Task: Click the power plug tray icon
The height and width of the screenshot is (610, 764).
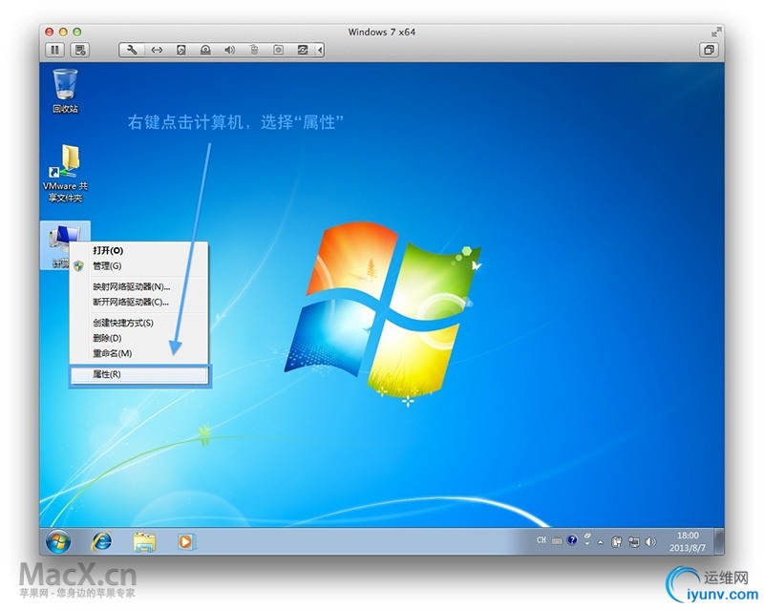Action: [617, 542]
